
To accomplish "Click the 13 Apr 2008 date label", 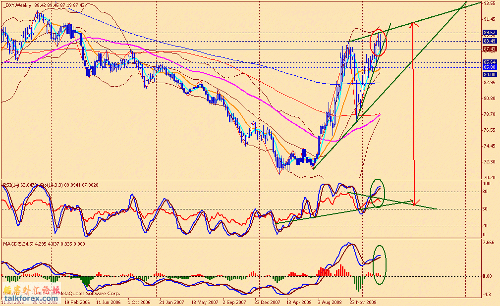I will pyautogui.click(x=299, y=302).
